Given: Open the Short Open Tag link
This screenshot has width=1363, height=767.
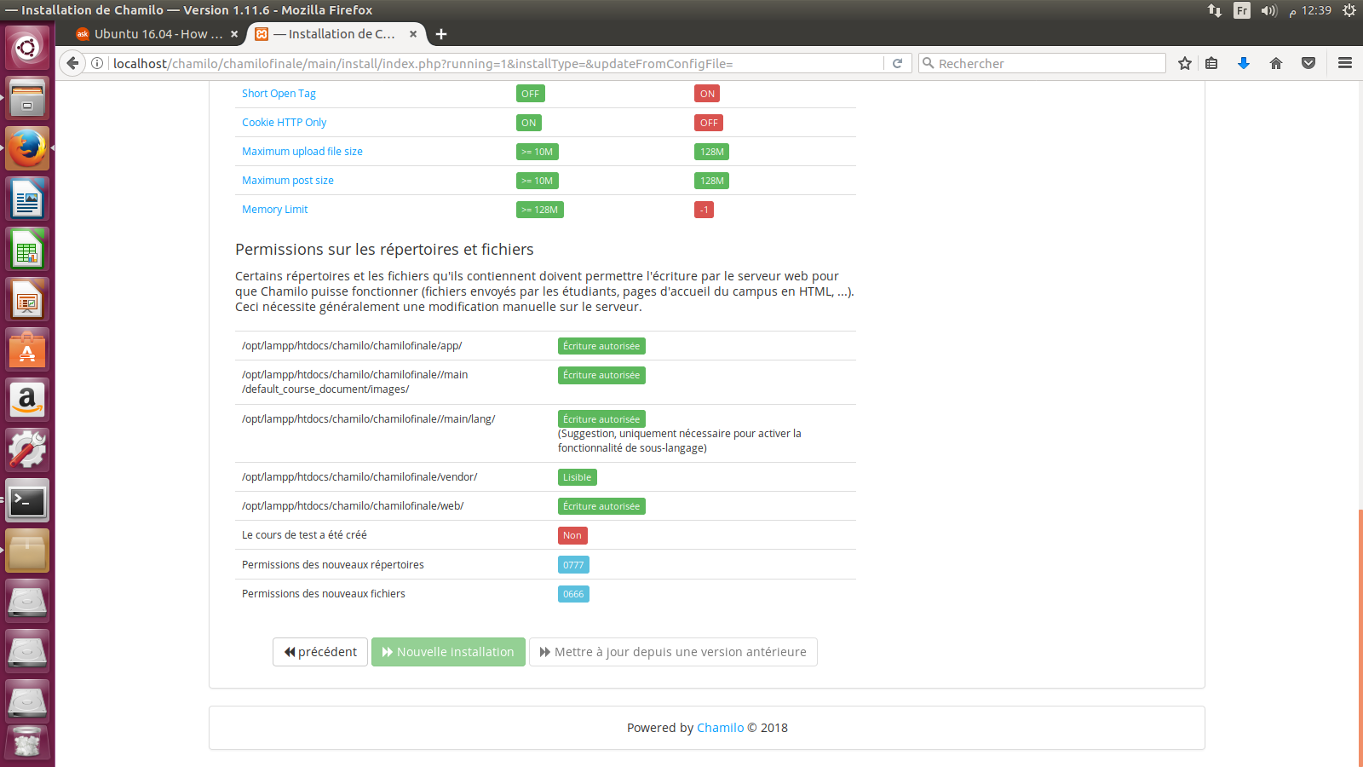Looking at the screenshot, I should click(x=279, y=94).
